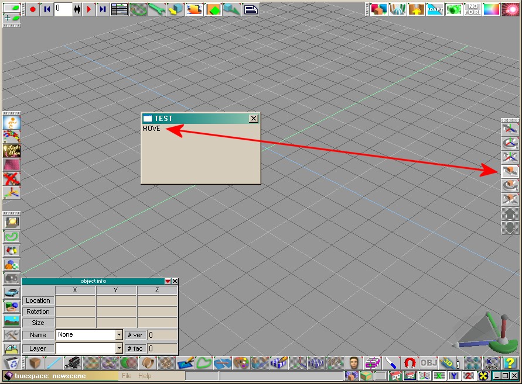The width and height of the screenshot is (522, 384).
Task: Click the current frame number field
Action: pos(63,9)
